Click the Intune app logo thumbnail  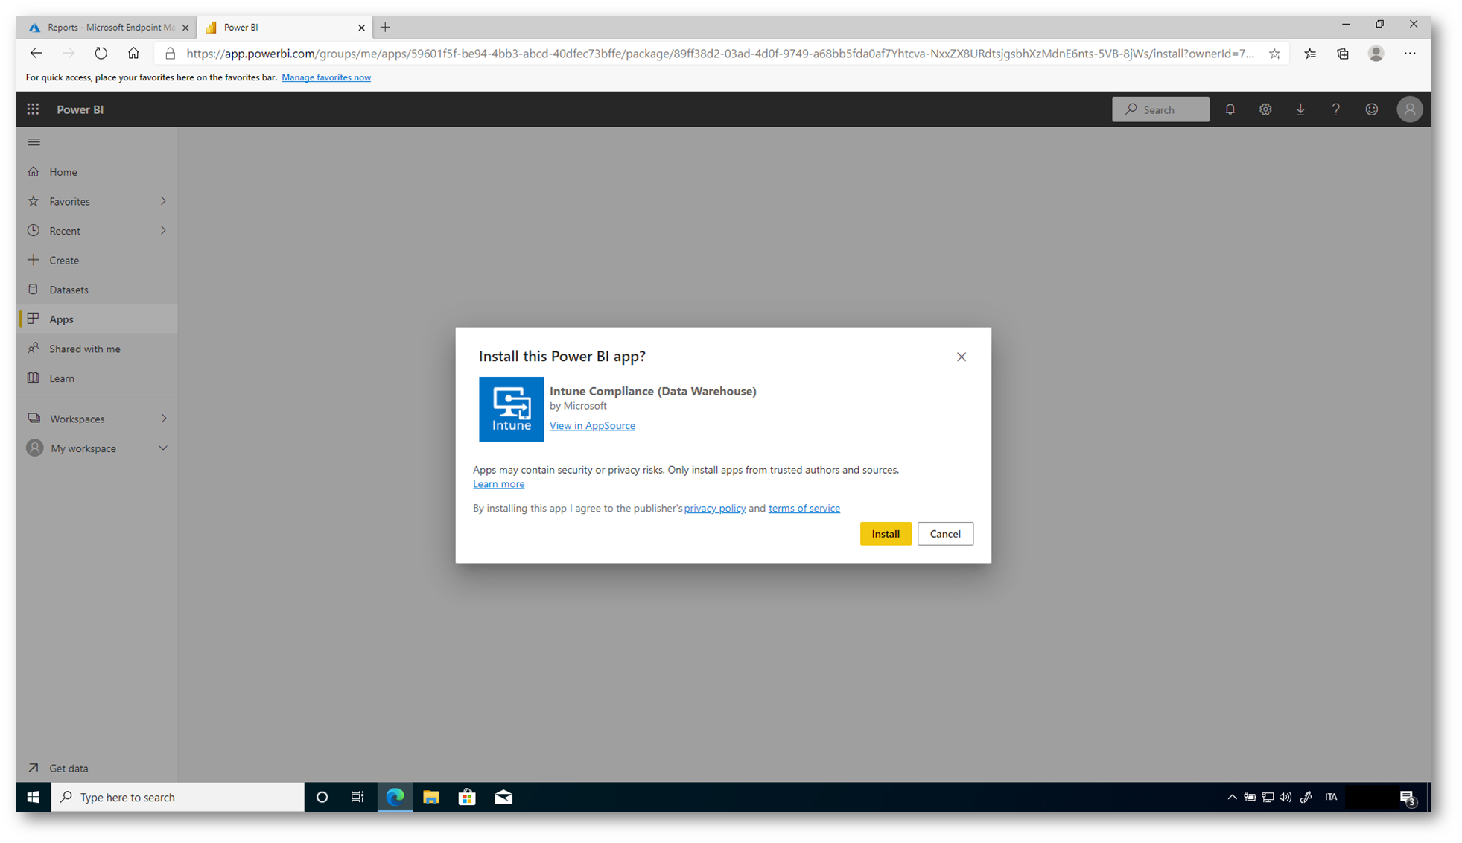pyautogui.click(x=511, y=409)
